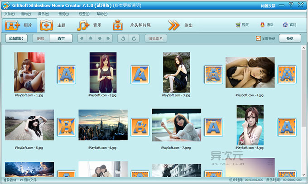The width and height of the screenshot is (308, 184).
Task: Toggle the 全屏预览 checkbox
Action: (258, 38)
